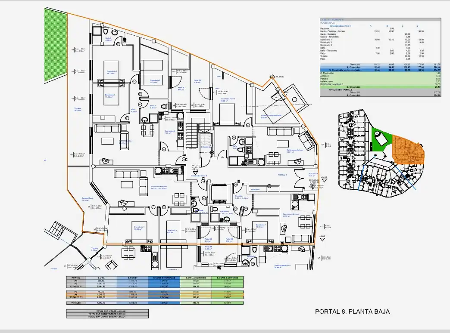Click the 'PORTAL 8' label inside the floor plan
Screen dimensions: 450x333
point(282,175)
